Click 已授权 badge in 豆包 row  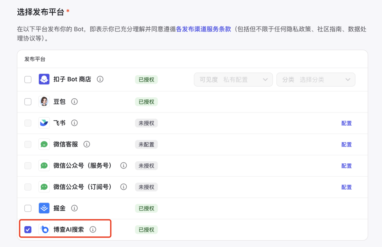pos(146,102)
